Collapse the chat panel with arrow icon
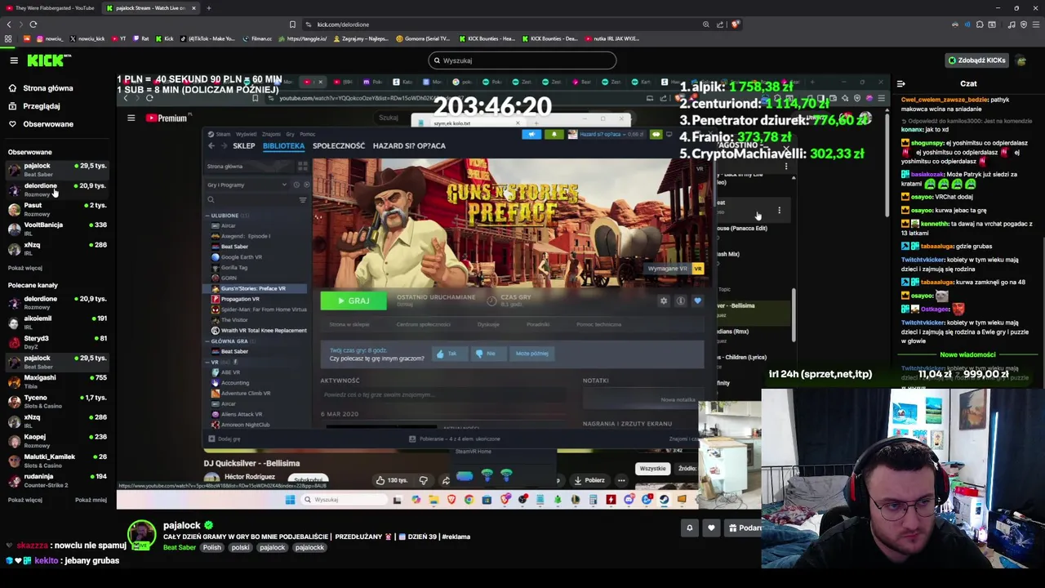 point(901,83)
